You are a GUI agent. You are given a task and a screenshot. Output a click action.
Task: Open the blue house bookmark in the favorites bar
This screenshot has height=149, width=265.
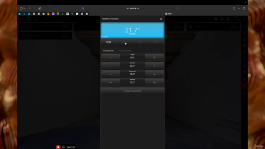point(29,14)
